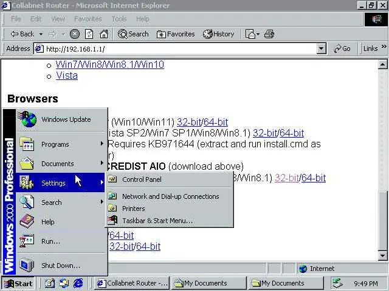Screen dimensions: 389x291
Task: Click the page scroll up arrow
Action: [382, 65]
